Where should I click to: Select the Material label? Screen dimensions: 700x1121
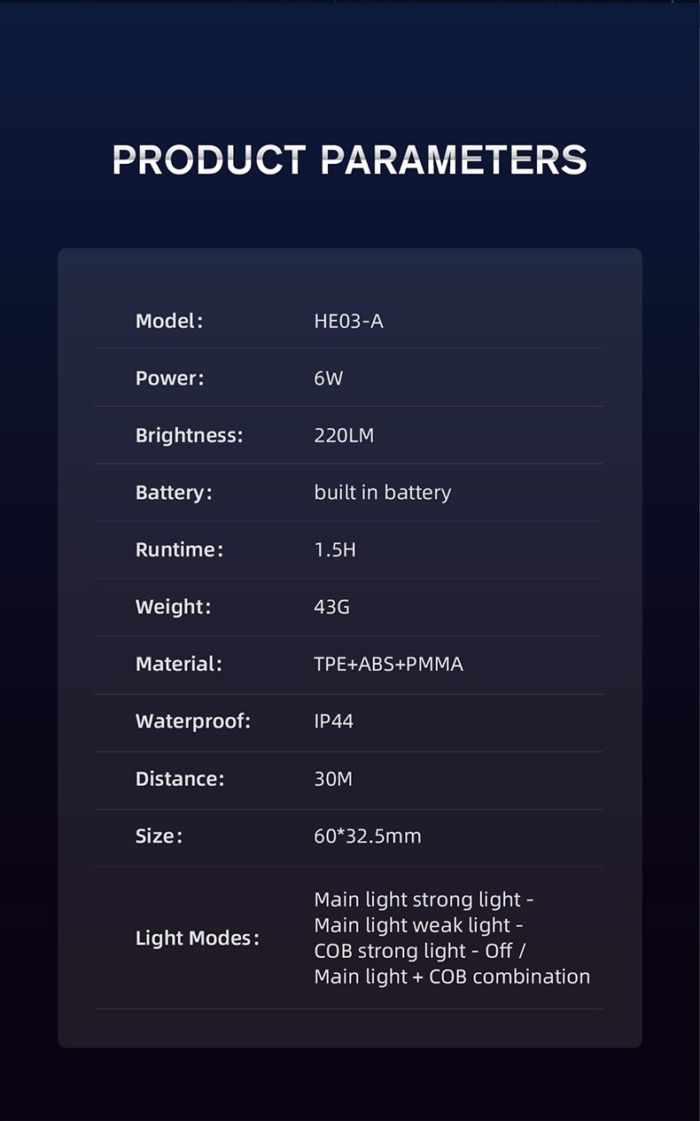(178, 664)
